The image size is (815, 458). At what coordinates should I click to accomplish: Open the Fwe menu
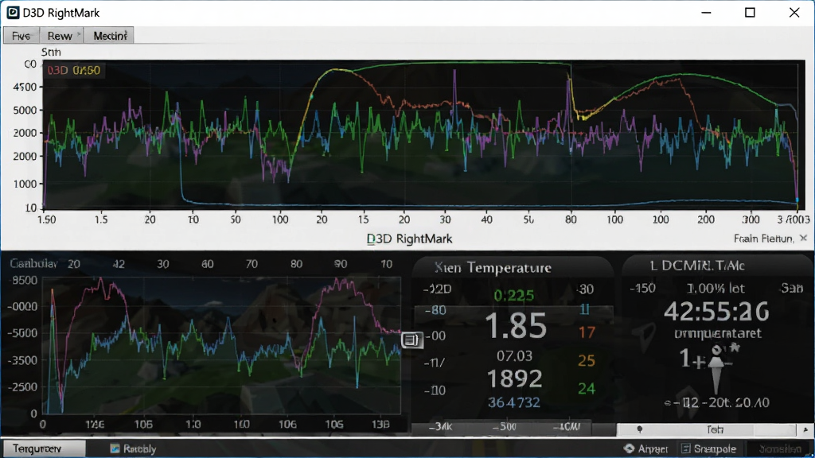[x=21, y=36]
